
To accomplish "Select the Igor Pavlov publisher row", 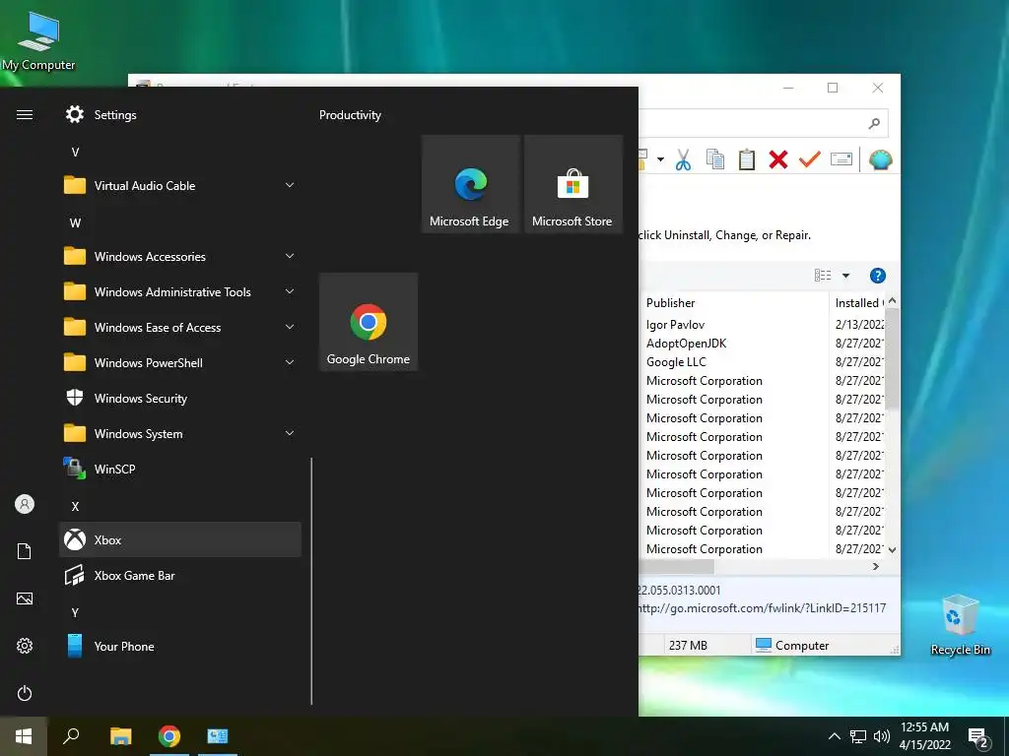I will (x=675, y=325).
